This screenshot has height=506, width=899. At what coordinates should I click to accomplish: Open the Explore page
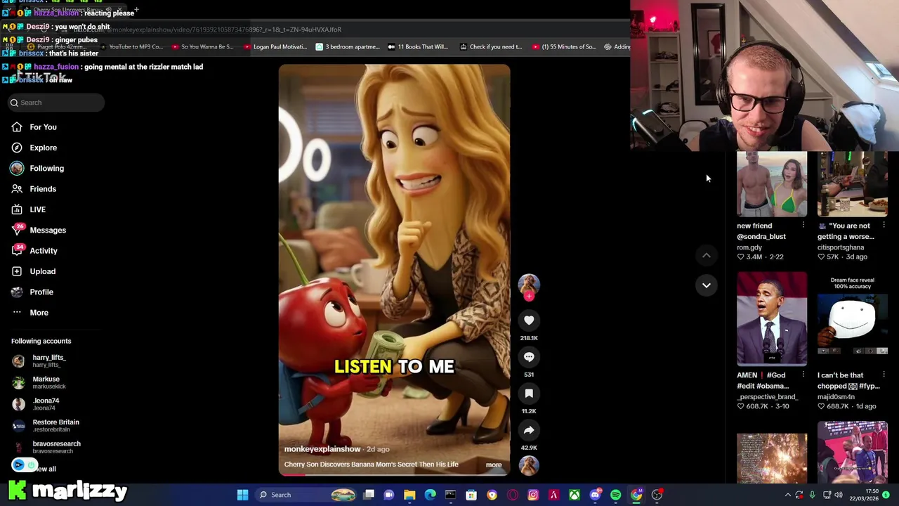coord(34,148)
